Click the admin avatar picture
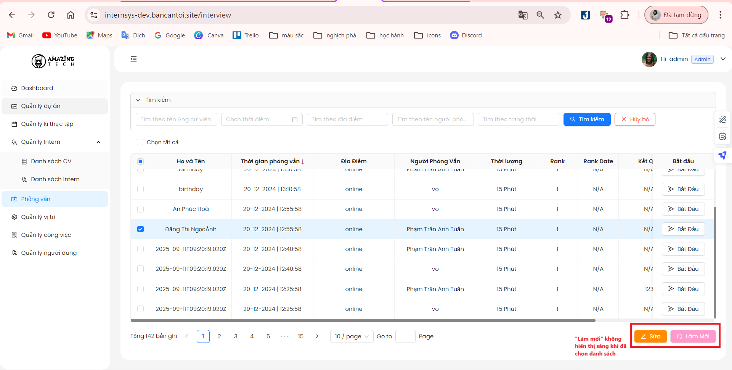Viewport: 732px width, 370px height. [649, 59]
